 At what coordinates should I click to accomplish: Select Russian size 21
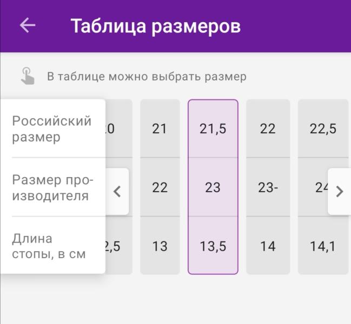pos(160,129)
